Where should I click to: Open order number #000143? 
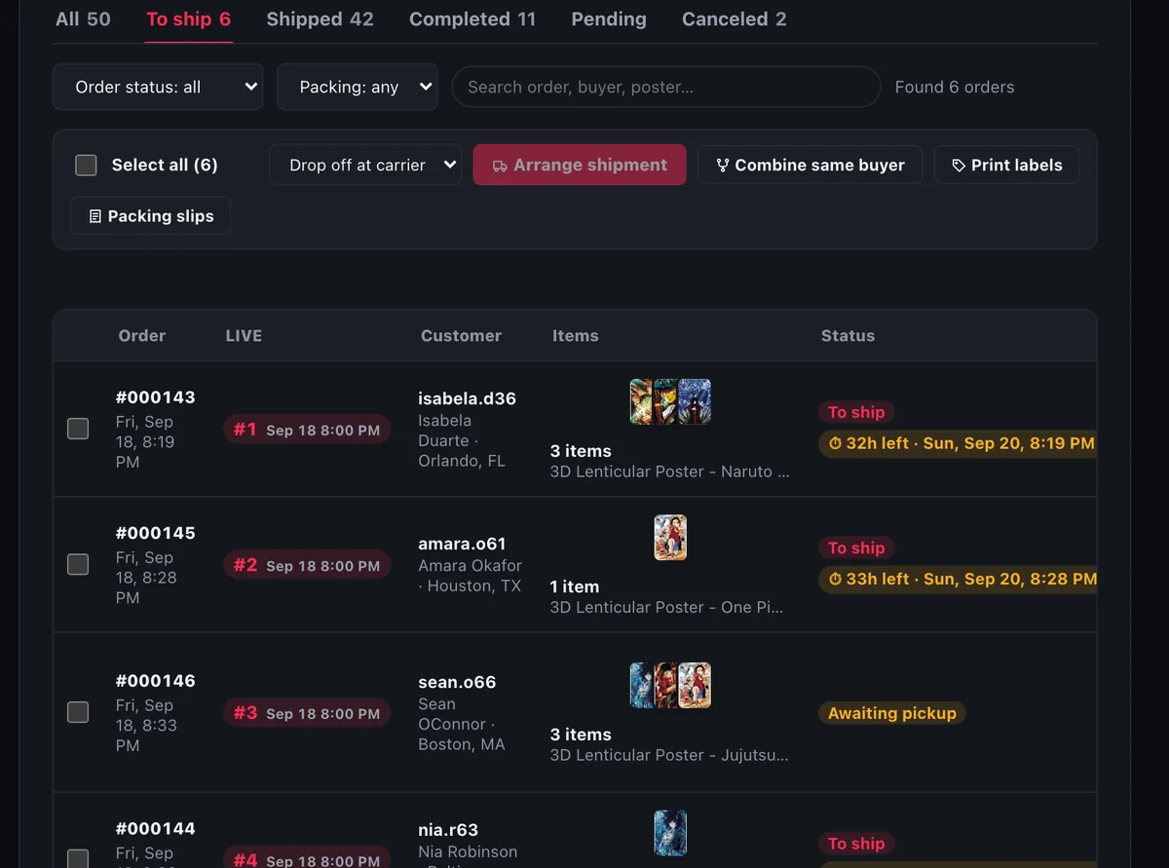[155, 397]
